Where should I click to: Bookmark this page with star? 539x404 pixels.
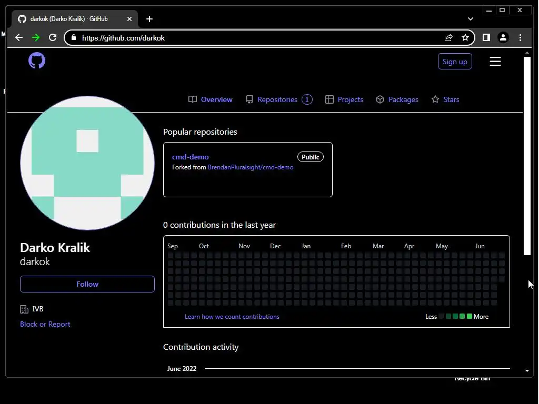(x=465, y=37)
